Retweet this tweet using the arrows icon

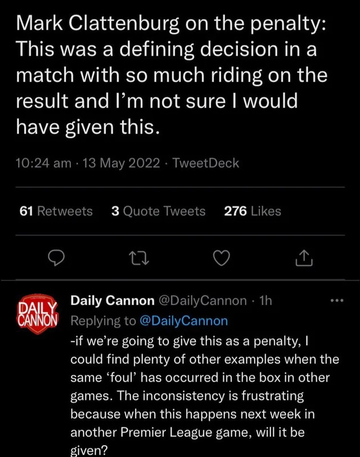(x=139, y=259)
